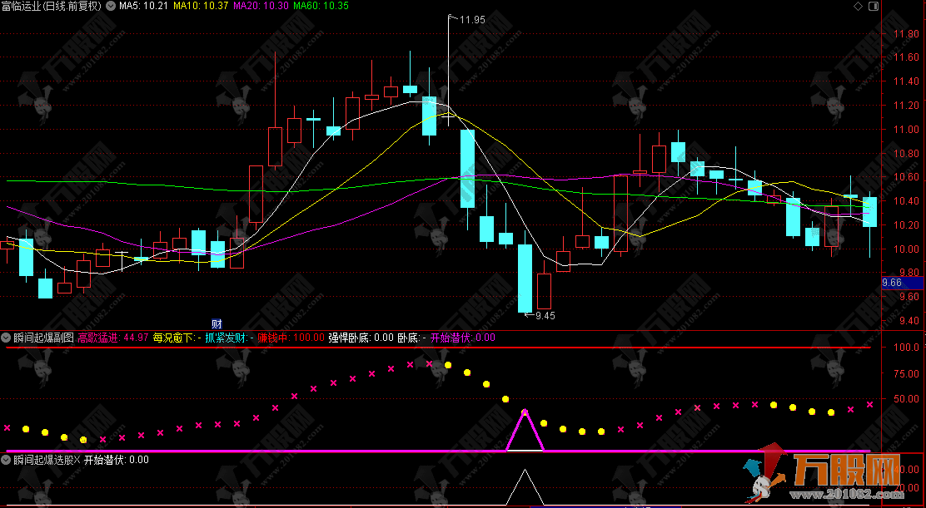Click the 万股网 logo in bottom-right corner
The image size is (926, 508).
(833, 478)
